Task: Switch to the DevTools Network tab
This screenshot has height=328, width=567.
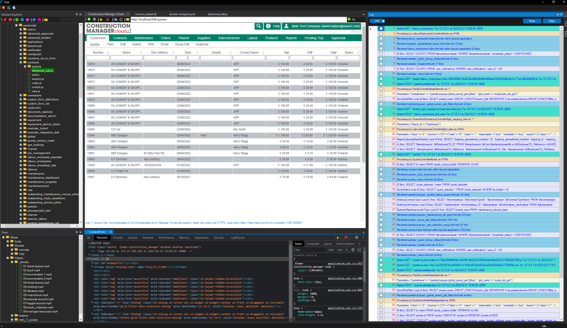Action: coord(148,238)
